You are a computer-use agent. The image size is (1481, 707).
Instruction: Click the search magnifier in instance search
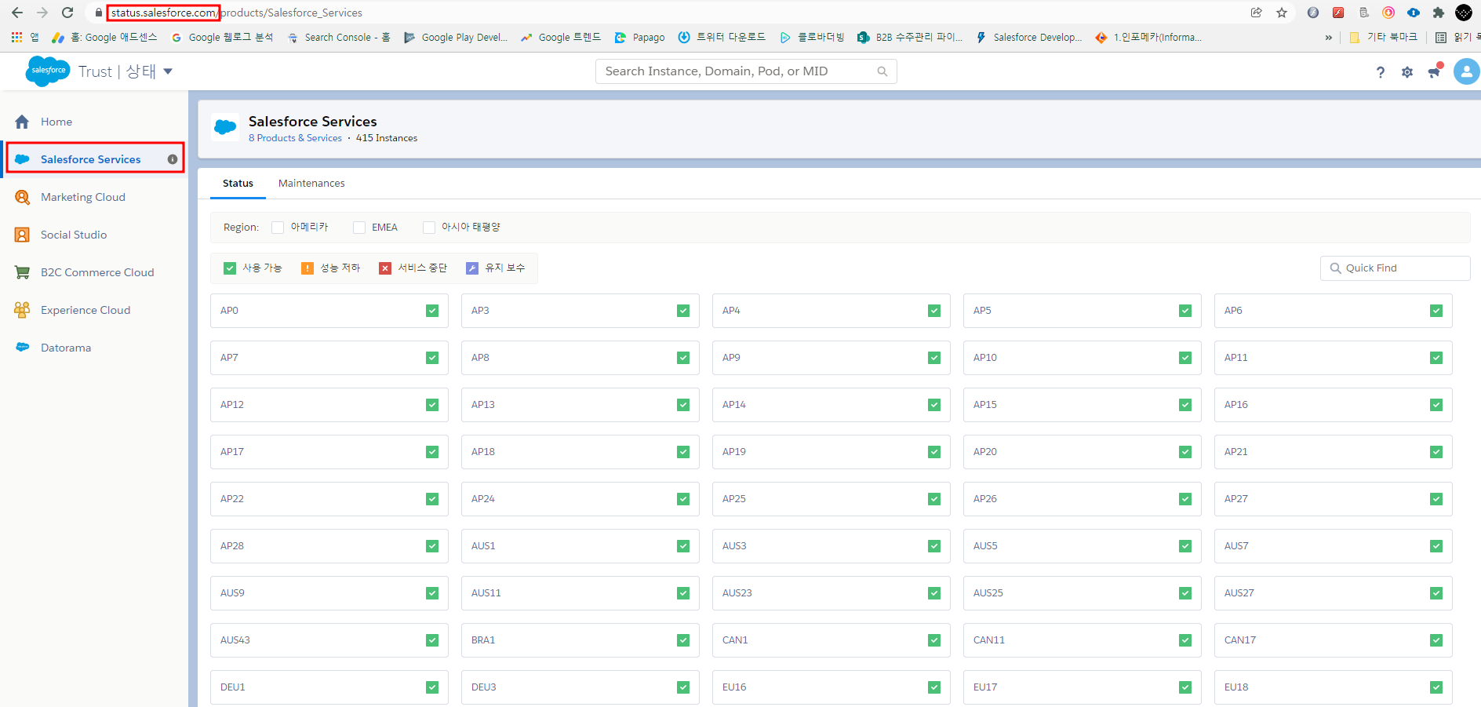point(882,71)
